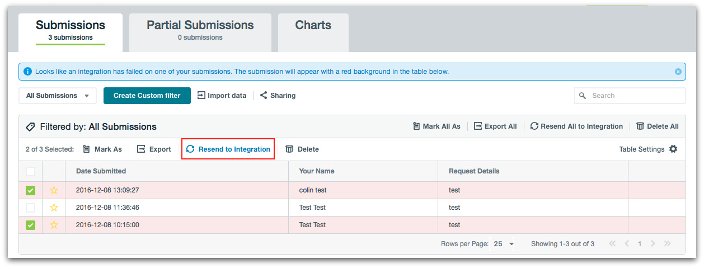
Task: Check the 11:36:46 Test Test row
Action: click(x=30, y=208)
